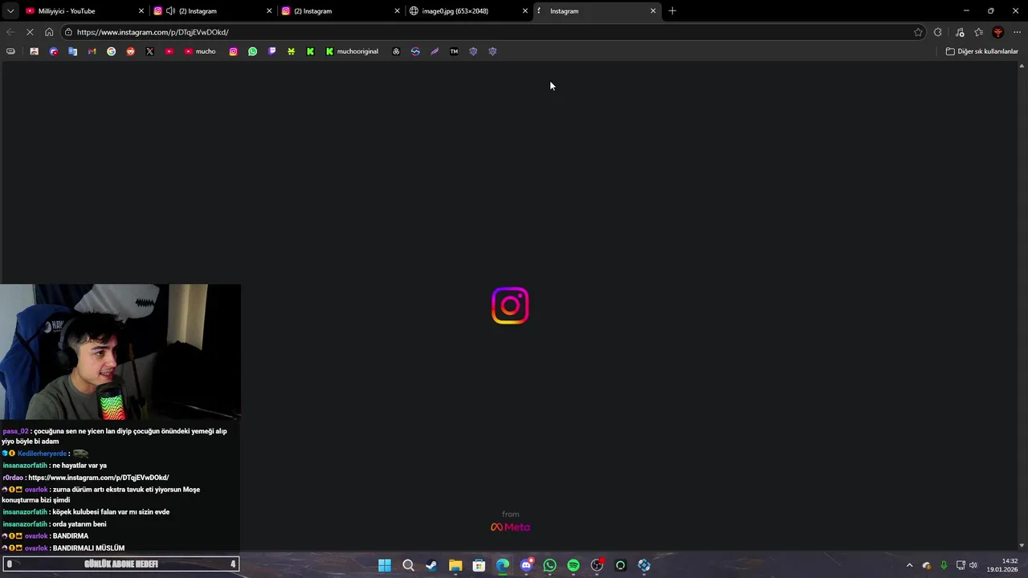The image size is (1028, 578).
Task: Open browser extensions puzzle icon
Action: coord(938,32)
